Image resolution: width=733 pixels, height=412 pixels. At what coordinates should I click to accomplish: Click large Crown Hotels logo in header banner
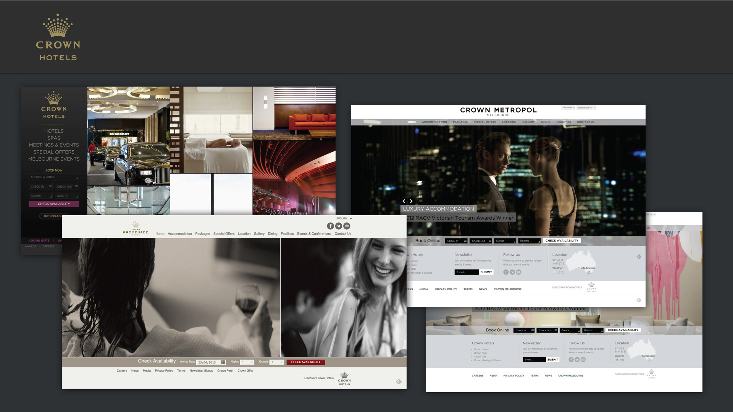58,37
